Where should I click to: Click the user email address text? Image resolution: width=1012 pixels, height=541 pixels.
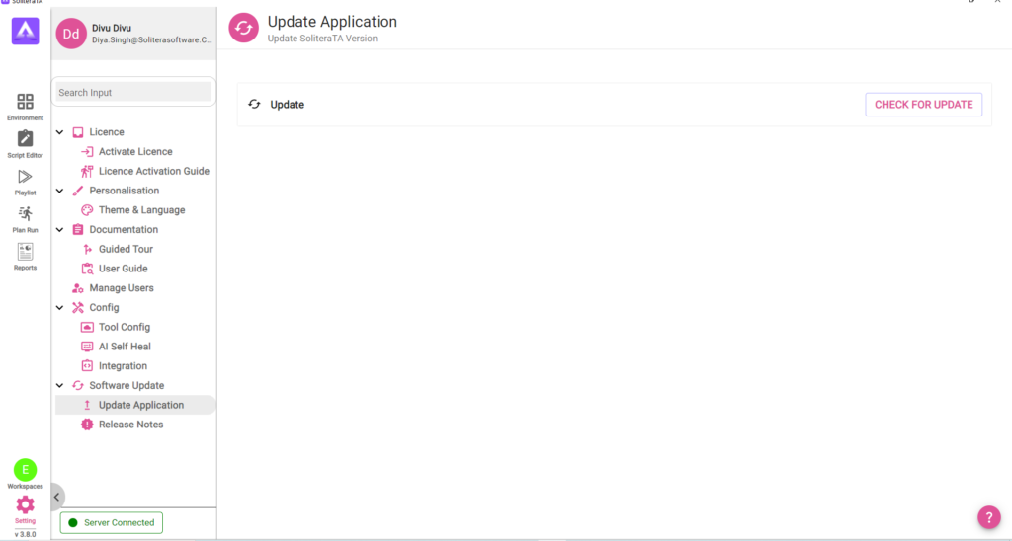pos(151,39)
